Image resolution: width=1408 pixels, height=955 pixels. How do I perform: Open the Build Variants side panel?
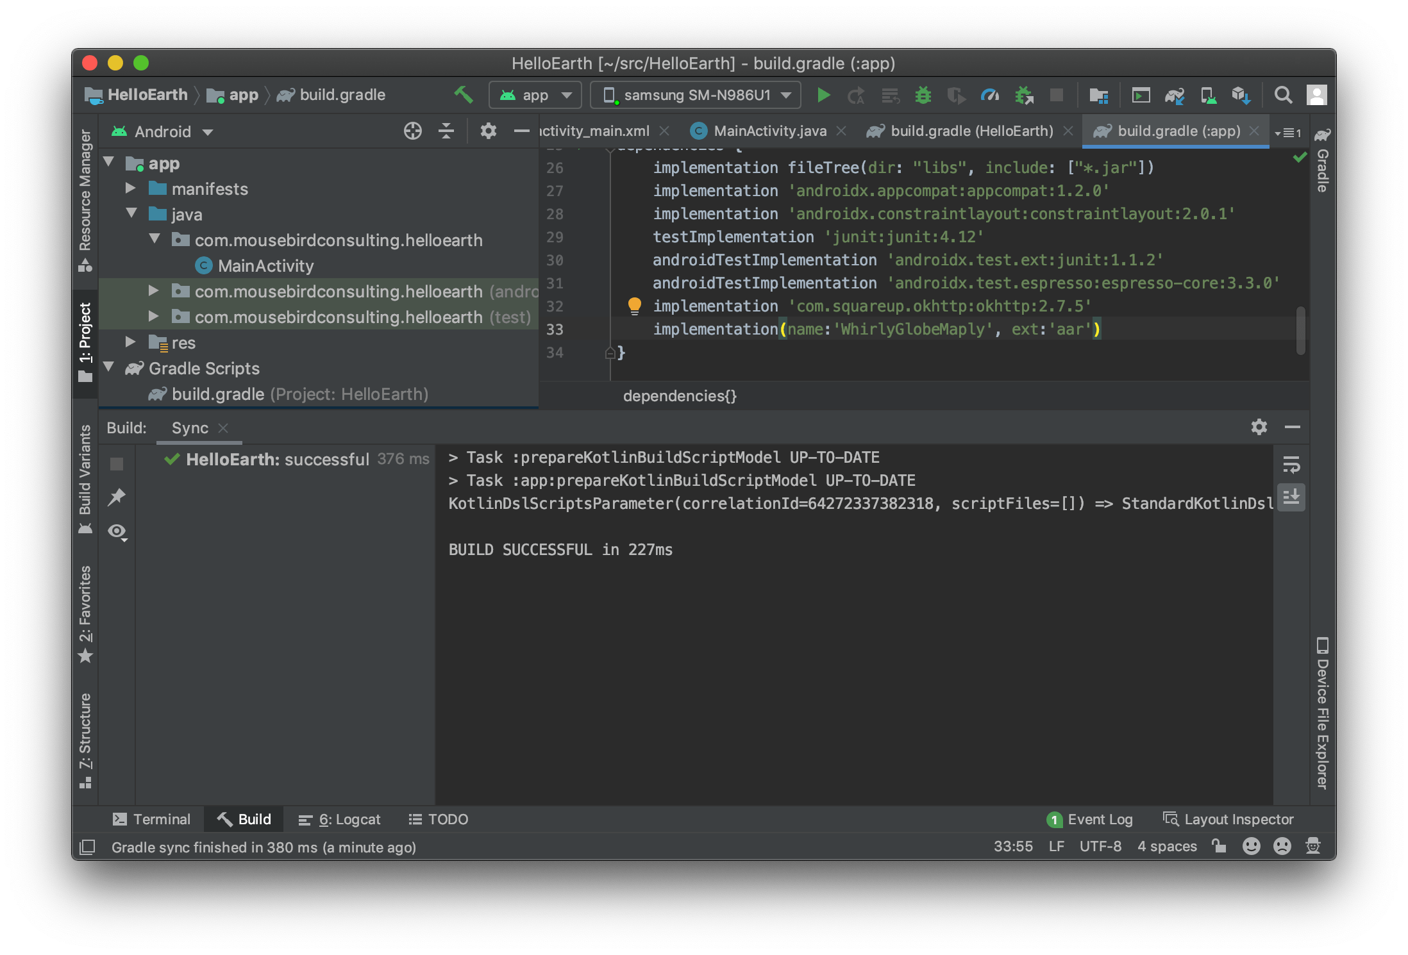[x=85, y=479]
